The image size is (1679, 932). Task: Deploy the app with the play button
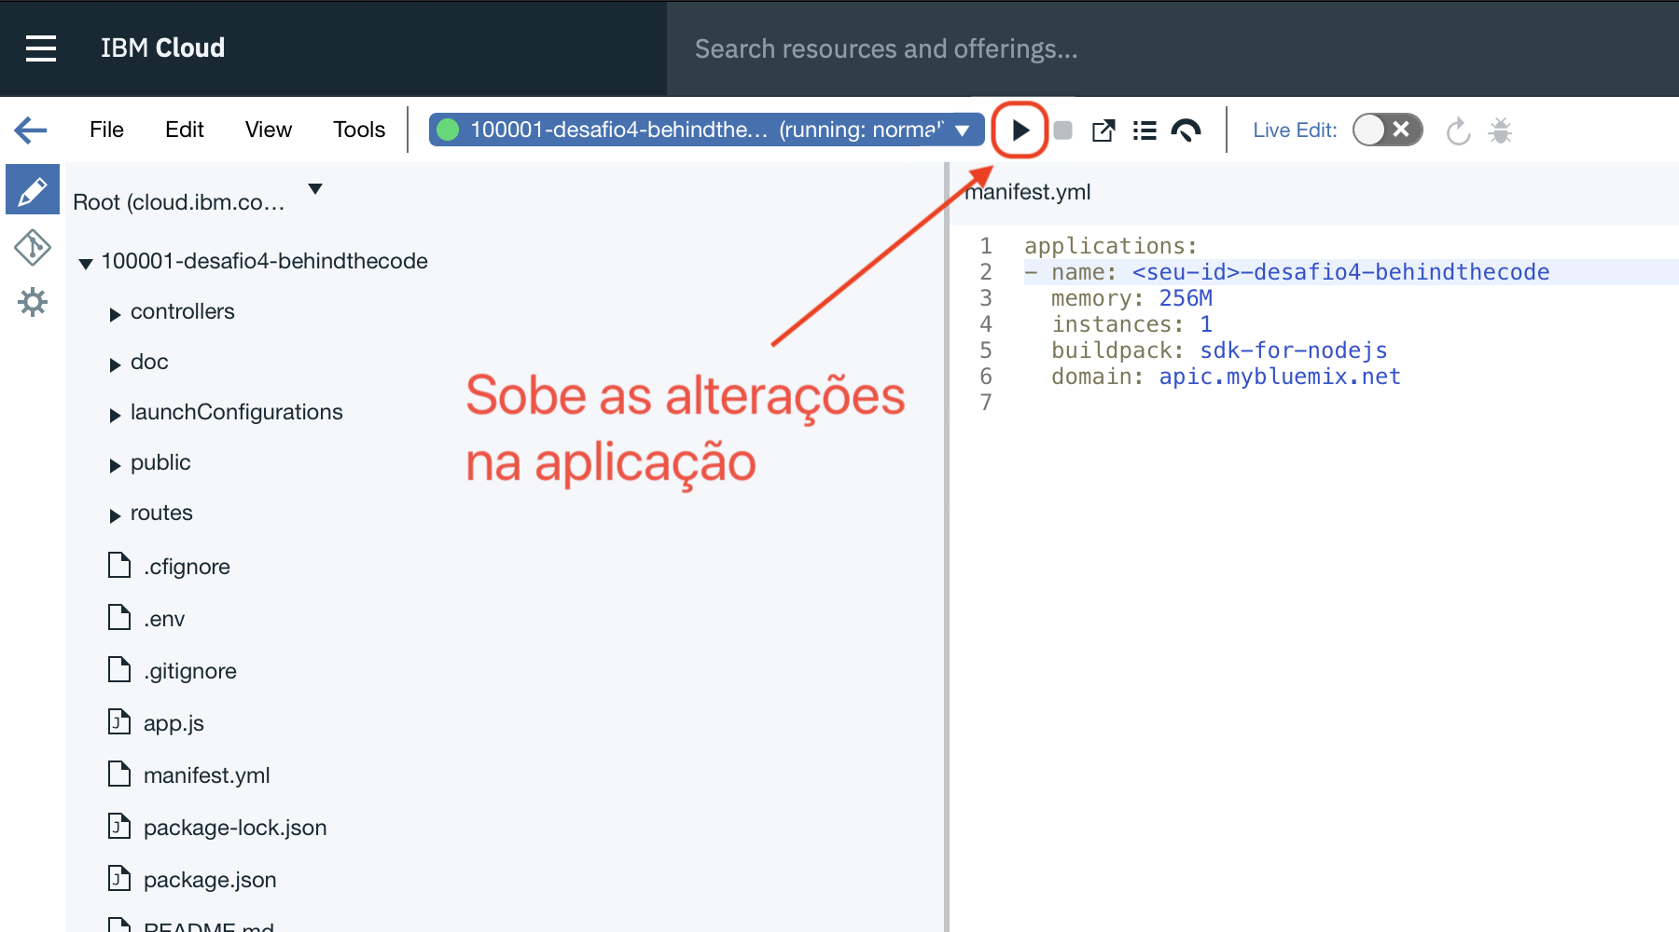coord(1020,130)
